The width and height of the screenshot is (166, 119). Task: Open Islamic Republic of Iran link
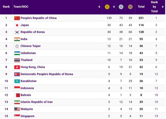coord(36,102)
